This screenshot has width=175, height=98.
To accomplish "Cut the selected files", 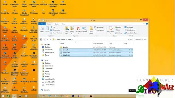I will (x=53, y=27).
